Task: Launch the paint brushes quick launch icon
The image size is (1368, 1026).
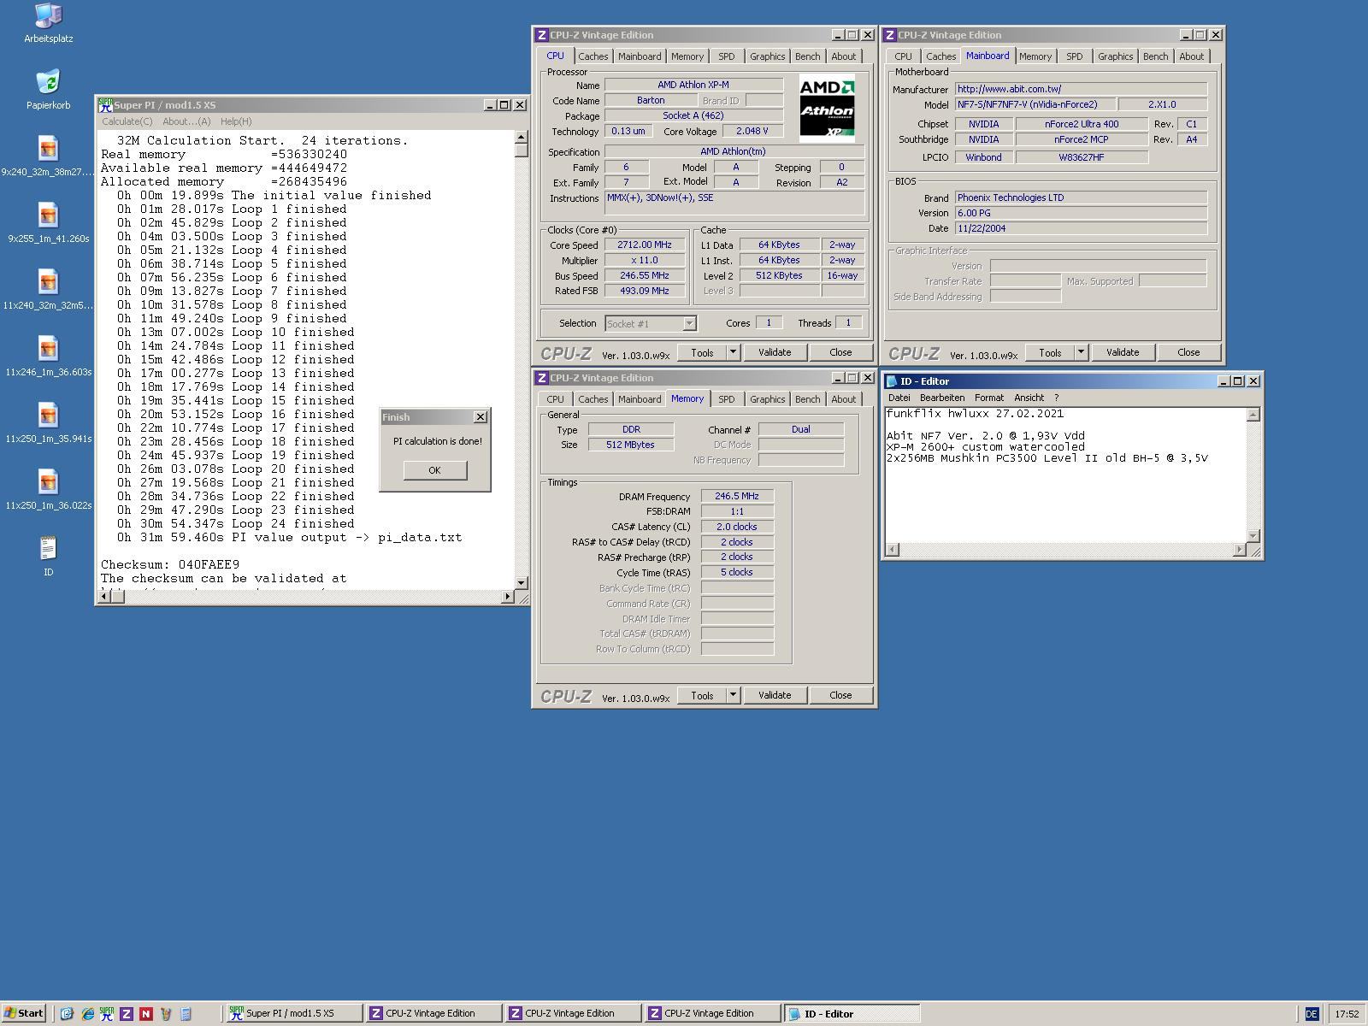Action: pos(166,1013)
